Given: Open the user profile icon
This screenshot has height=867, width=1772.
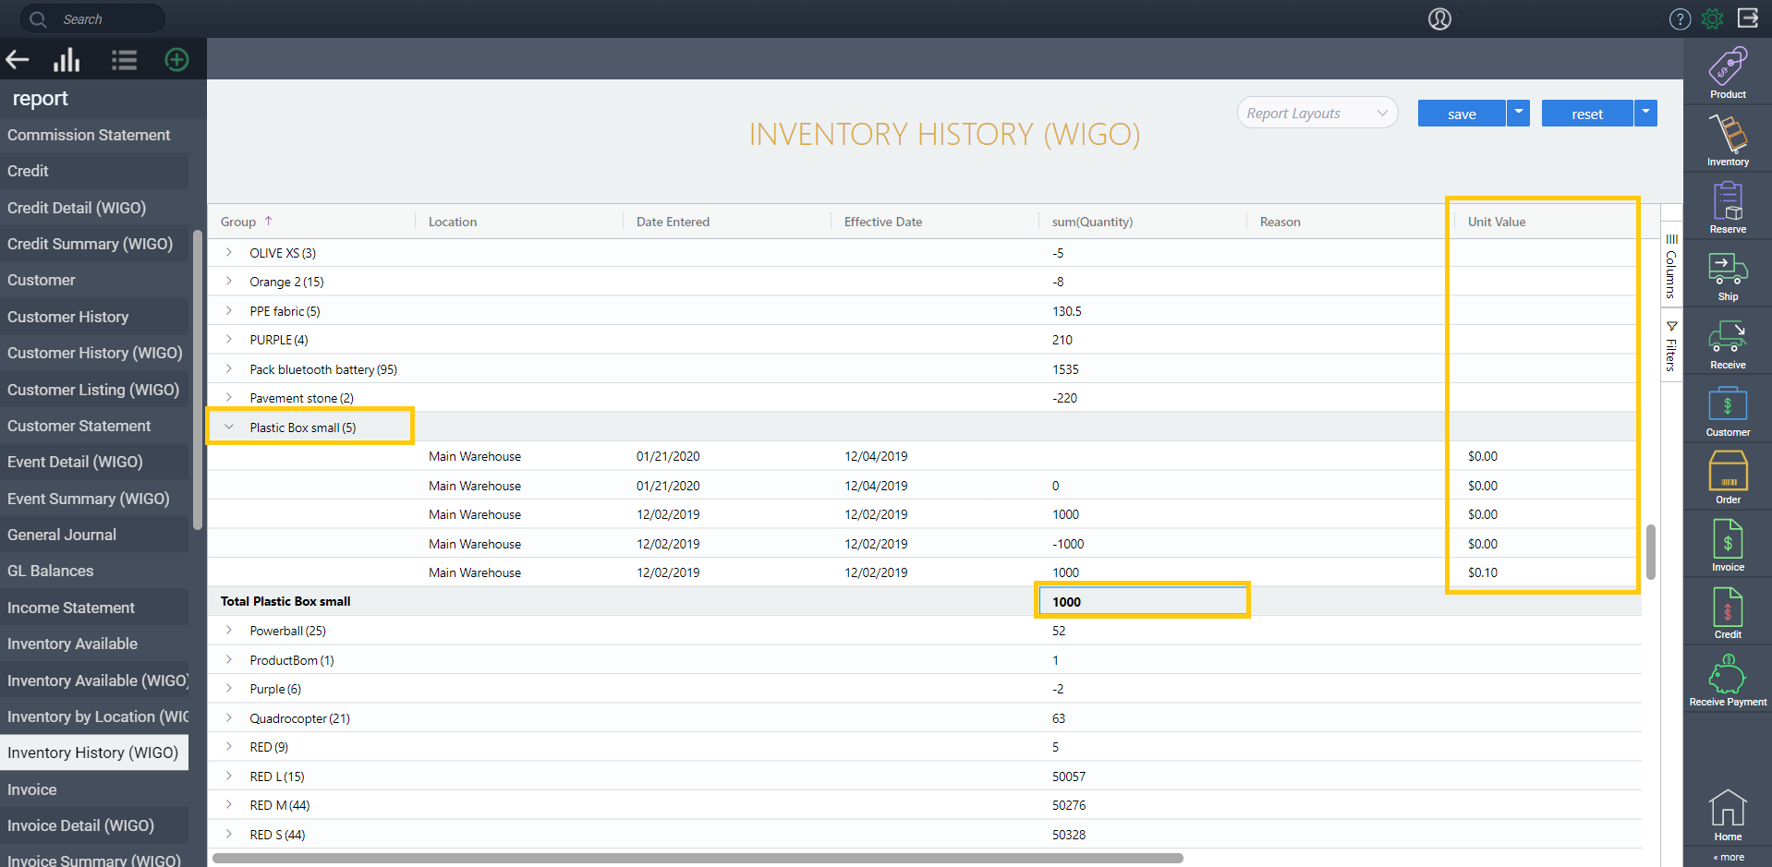Looking at the screenshot, I should (1439, 18).
